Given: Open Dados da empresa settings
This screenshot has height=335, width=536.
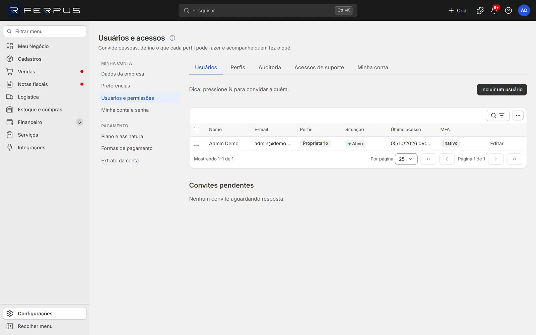Looking at the screenshot, I should (139, 74).
